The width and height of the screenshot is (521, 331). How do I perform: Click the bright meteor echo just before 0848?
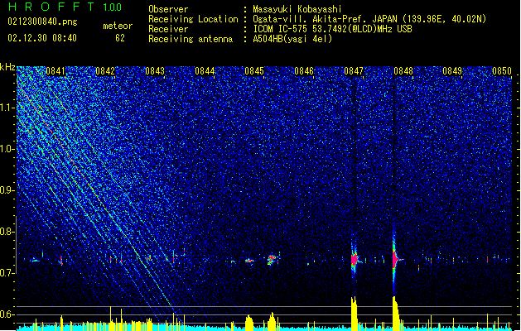(x=395, y=259)
